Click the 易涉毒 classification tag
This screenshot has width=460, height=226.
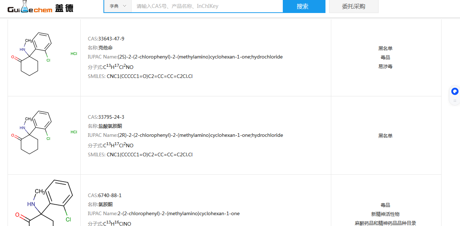(x=385, y=66)
